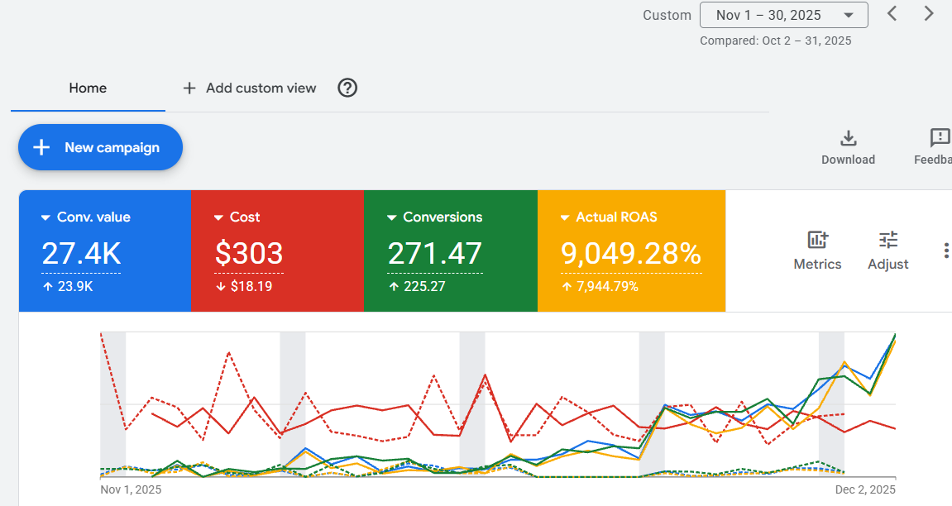Open the Metrics chart icon
952x506 pixels.
817,241
